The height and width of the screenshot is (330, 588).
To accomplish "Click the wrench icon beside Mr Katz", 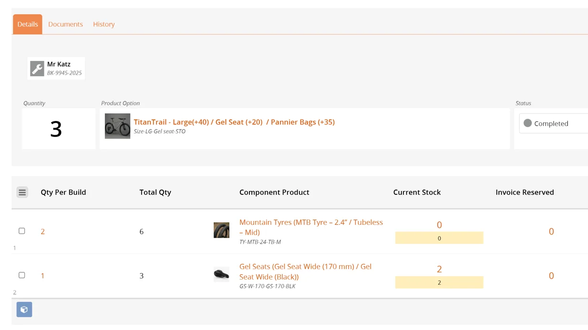I will tap(37, 69).
